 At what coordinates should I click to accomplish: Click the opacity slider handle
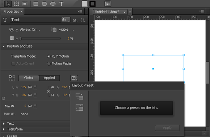tap(20, 39)
